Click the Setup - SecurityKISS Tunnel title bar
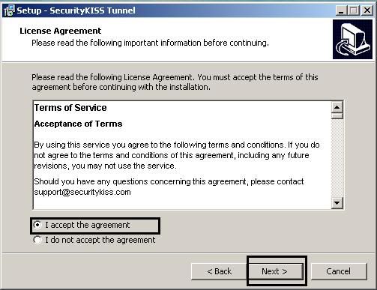The image size is (377, 290). pos(175,10)
